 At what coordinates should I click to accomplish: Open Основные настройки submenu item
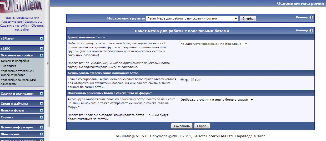(15, 61)
